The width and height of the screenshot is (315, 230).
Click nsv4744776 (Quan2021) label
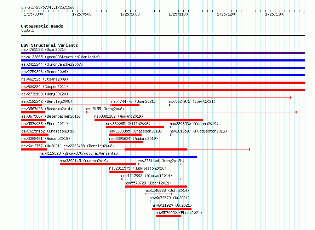pos(133,101)
